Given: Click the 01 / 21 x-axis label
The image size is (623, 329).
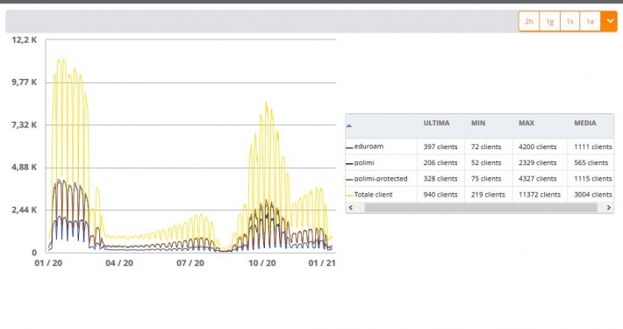Looking at the screenshot, I should point(322,263).
